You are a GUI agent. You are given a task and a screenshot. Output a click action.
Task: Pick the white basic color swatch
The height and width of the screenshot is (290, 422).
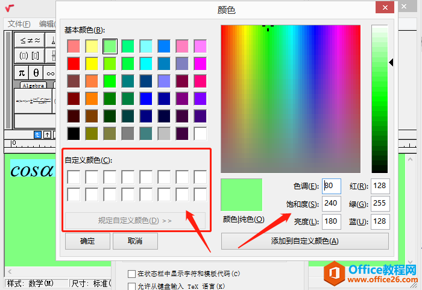(x=200, y=133)
